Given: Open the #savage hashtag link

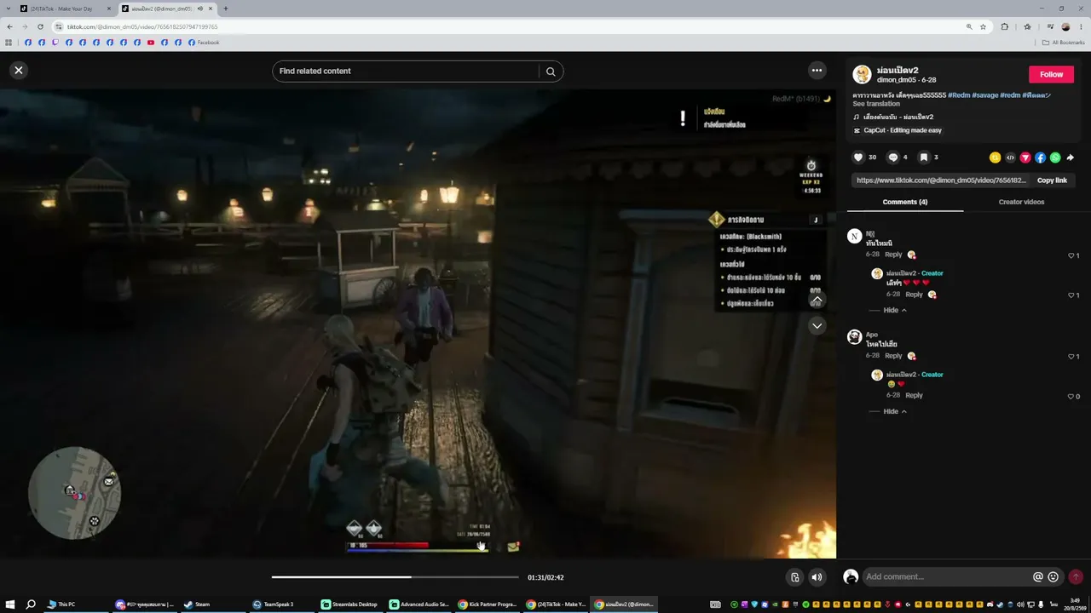Looking at the screenshot, I should pos(984,95).
